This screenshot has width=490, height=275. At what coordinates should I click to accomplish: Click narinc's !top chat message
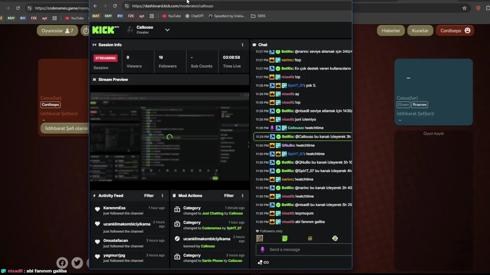(x=278, y=60)
